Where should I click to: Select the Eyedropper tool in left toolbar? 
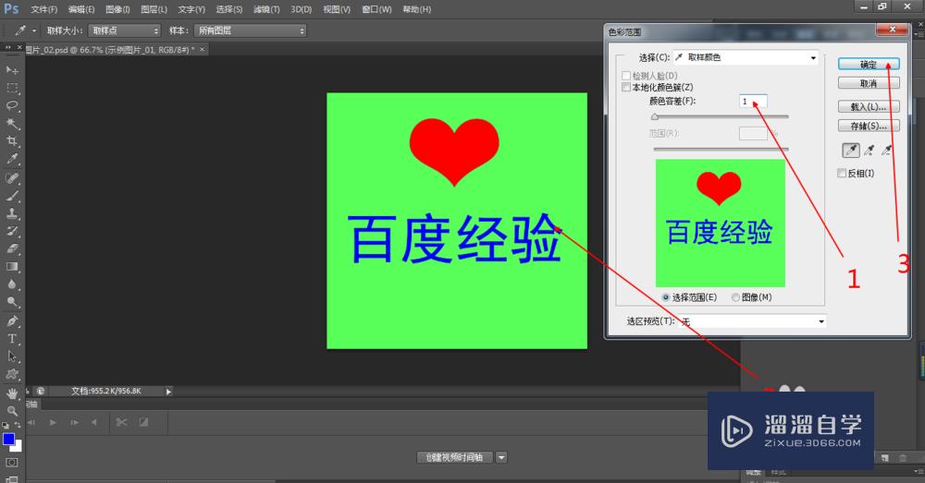pos(12,159)
